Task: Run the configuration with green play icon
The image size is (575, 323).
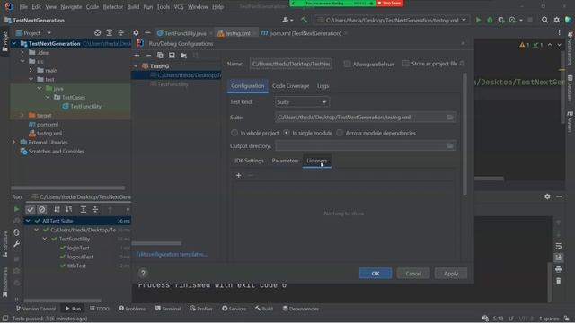Action: pyautogui.click(x=478, y=20)
